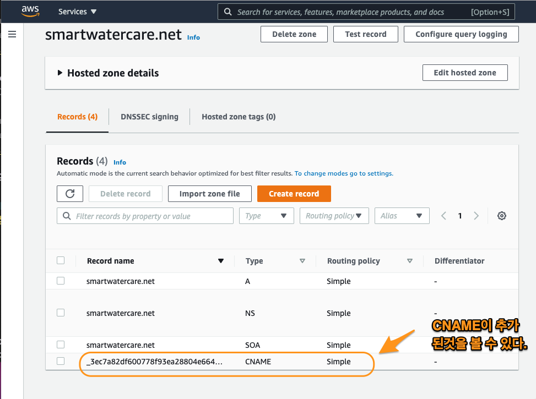Sort records by Type column arrow
The height and width of the screenshot is (399, 536).
coord(302,261)
